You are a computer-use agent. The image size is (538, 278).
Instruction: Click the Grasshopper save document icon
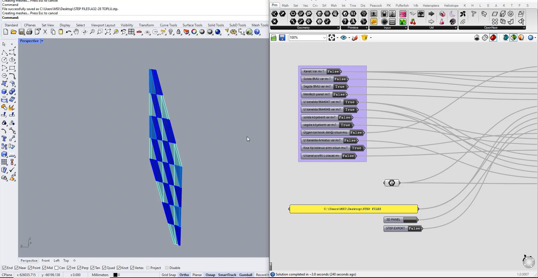(282, 38)
